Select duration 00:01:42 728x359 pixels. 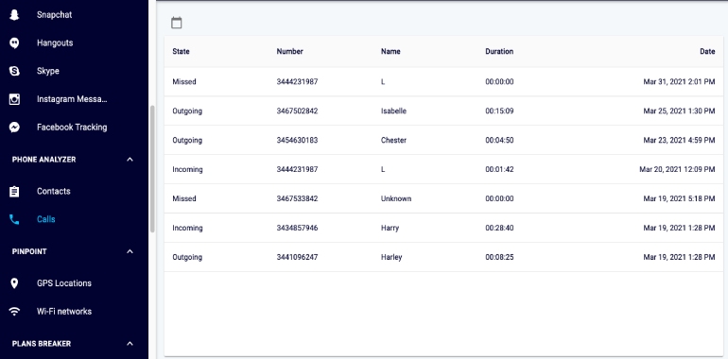499,169
